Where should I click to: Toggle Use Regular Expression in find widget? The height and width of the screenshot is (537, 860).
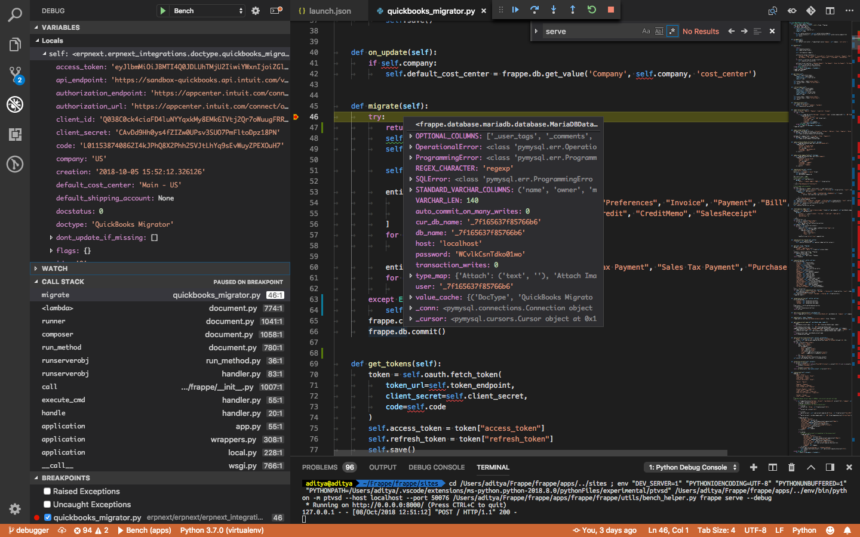point(672,31)
